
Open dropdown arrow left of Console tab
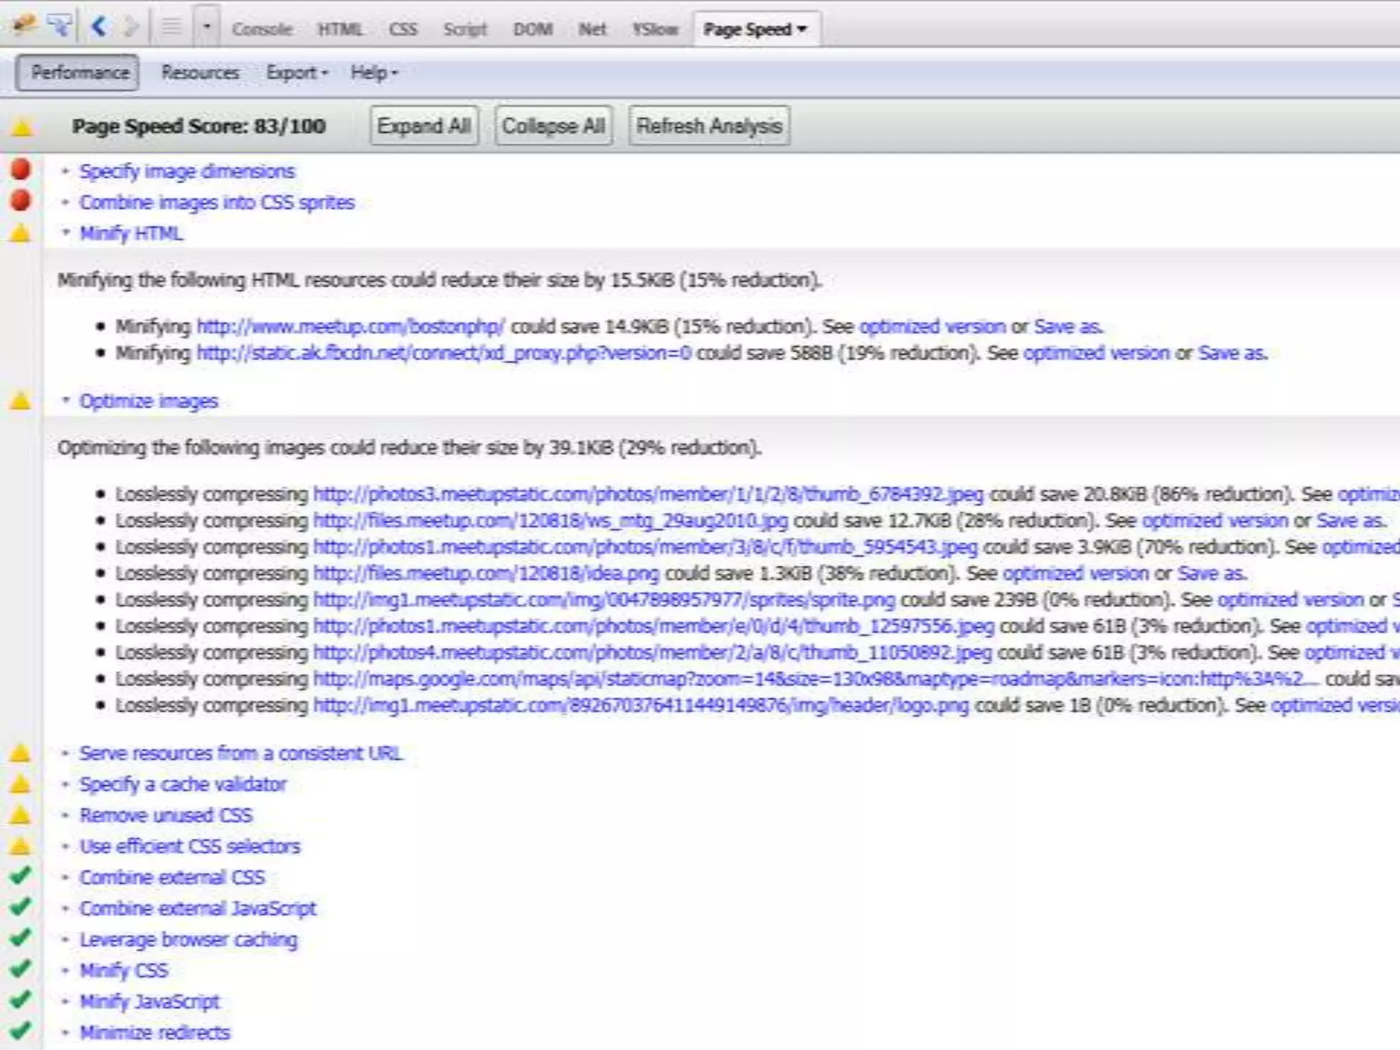(x=206, y=27)
